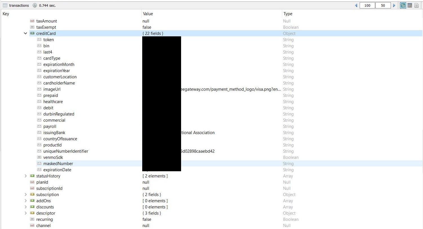Go to next page of results
Viewport: 423px width, 229px height.
pyautogui.click(x=394, y=5)
